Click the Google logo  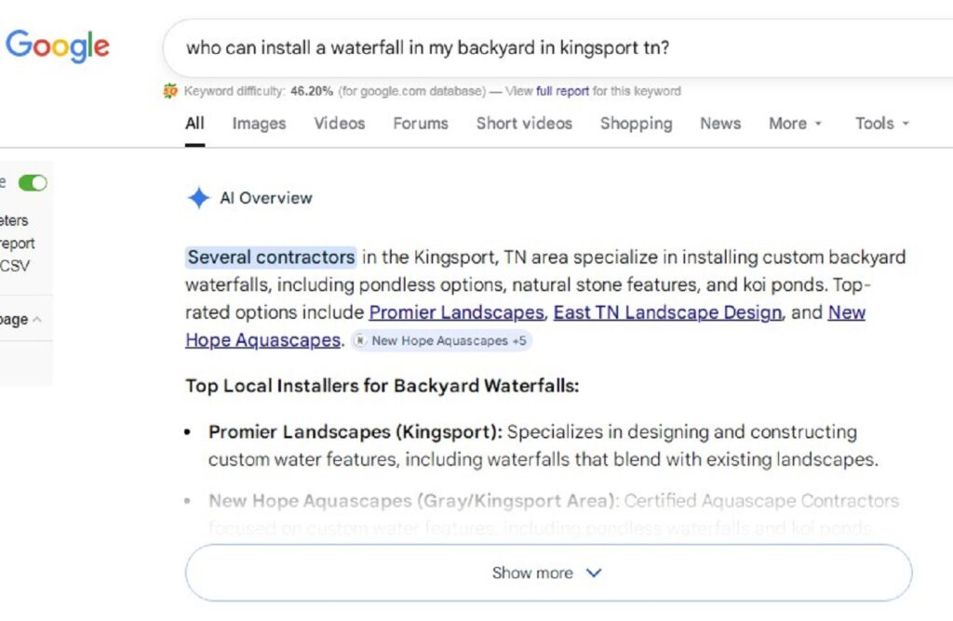[x=58, y=46]
